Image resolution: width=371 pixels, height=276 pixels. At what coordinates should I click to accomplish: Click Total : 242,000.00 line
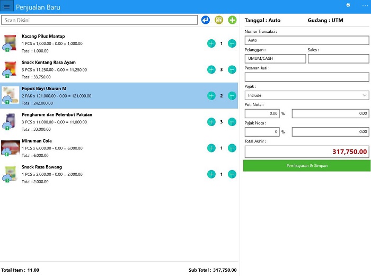38,103
